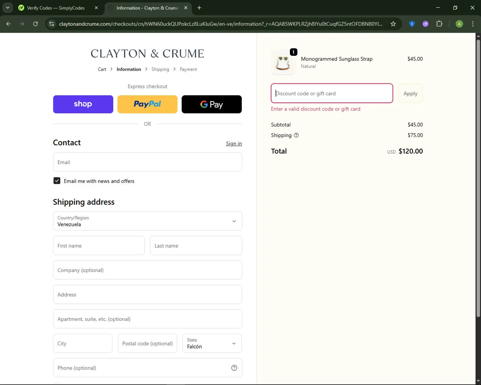
Task: Focus the Company (optional) field
Action: click(148, 270)
